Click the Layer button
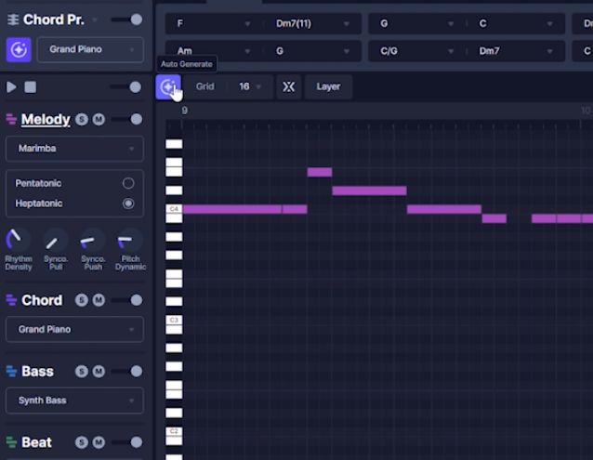The height and width of the screenshot is (460, 593). pos(328,86)
